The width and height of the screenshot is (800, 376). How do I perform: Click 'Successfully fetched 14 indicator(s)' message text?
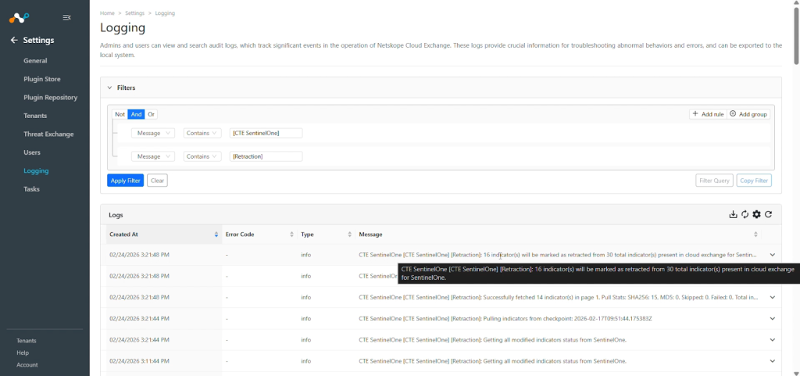558,297
